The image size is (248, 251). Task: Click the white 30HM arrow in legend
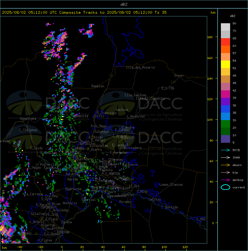[x=225, y=157]
